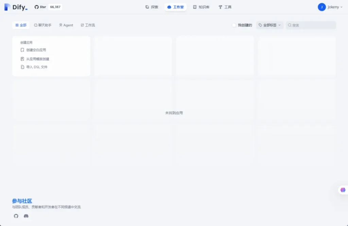The width and height of the screenshot is (348, 226).
Task: Open the 知识库 tab
Action: tap(201, 7)
